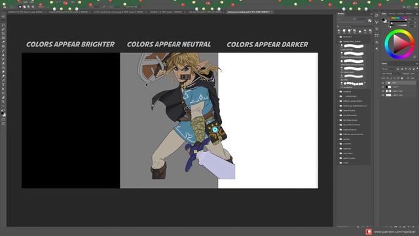Viewport: 419px width, 236px height.
Task: Switch to the Patterns panel tab
Action: pos(409,14)
